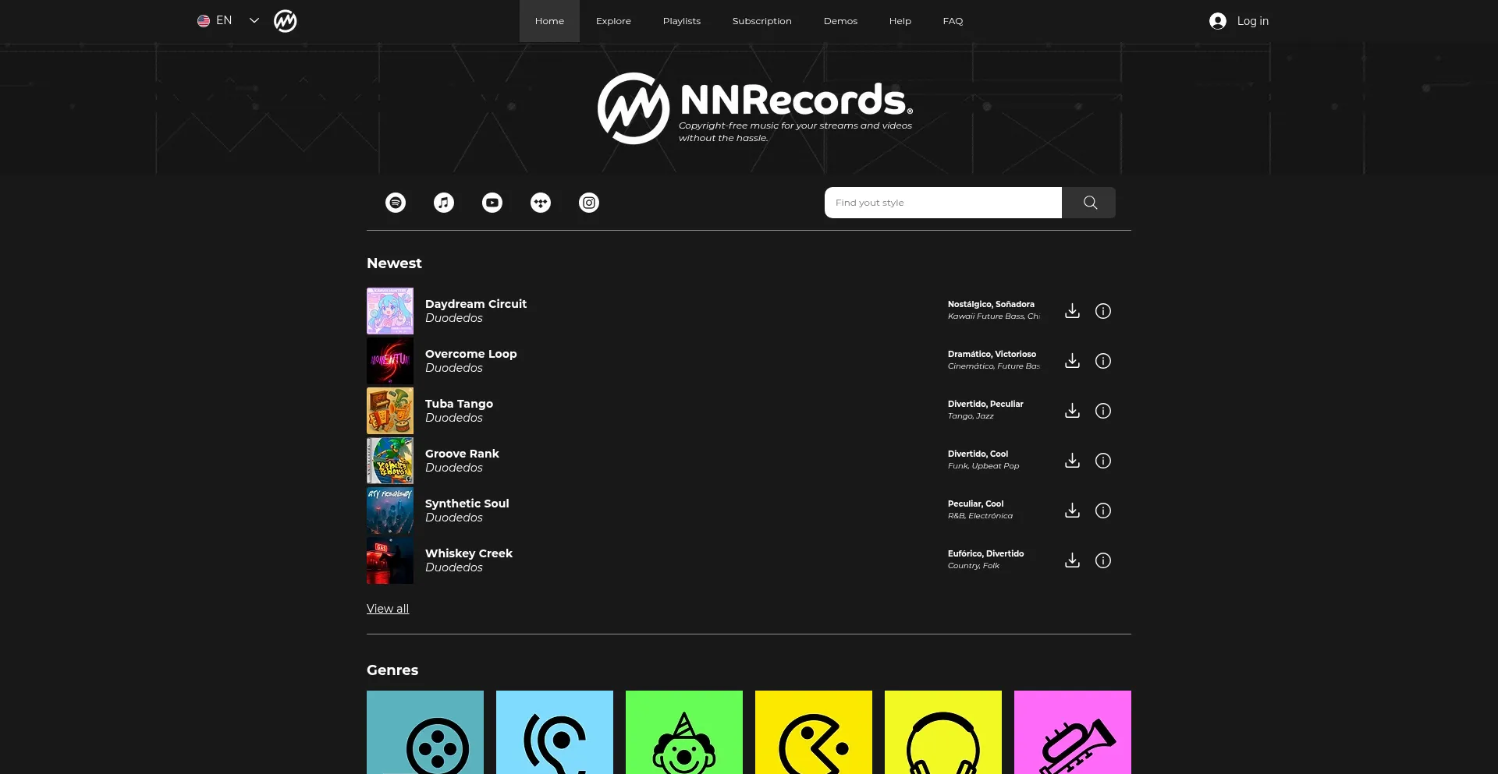Download the Daydream Circuit track
This screenshot has height=774, width=1498.
click(x=1072, y=311)
